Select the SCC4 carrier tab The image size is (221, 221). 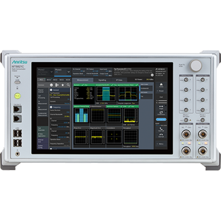tap(68, 80)
